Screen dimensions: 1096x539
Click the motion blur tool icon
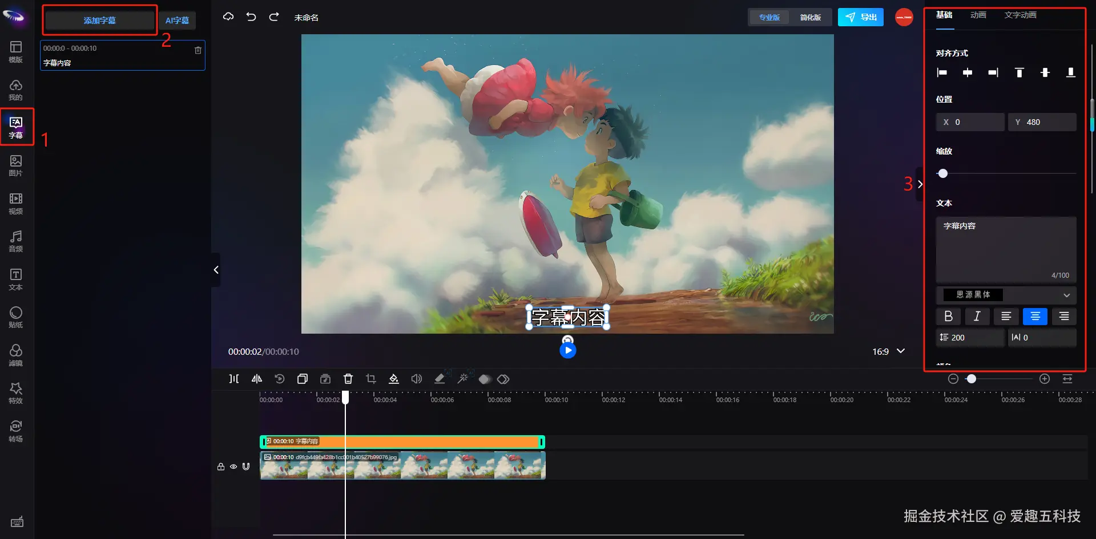tap(485, 379)
